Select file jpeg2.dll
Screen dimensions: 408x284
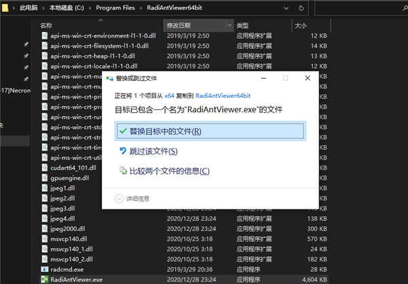pyautogui.click(x=63, y=198)
